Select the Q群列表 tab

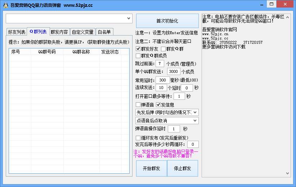[38, 32]
